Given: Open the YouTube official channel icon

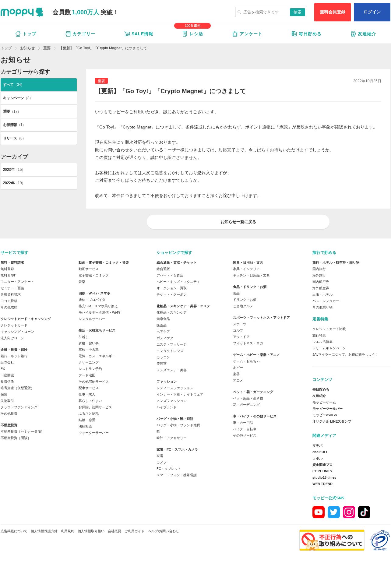Looking at the screenshot, I should pos(319,512).
